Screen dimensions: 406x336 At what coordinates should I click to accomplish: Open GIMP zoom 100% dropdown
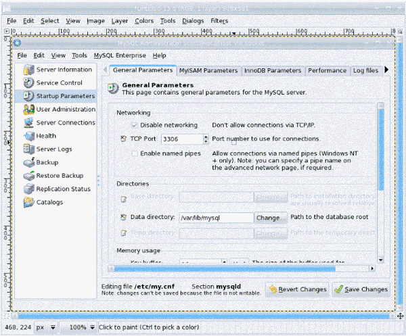(78, 327)
